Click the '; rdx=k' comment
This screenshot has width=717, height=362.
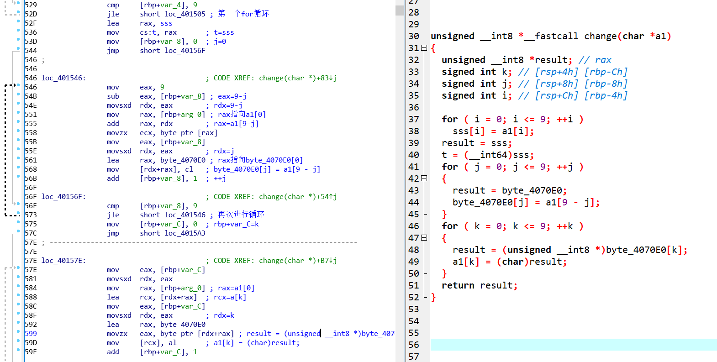(220, 315)
